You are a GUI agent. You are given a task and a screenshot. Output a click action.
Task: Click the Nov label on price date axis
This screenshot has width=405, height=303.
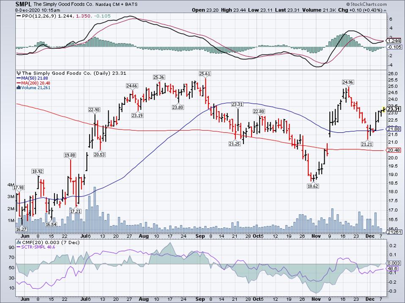pyautogui.click(x=316, y=236)
